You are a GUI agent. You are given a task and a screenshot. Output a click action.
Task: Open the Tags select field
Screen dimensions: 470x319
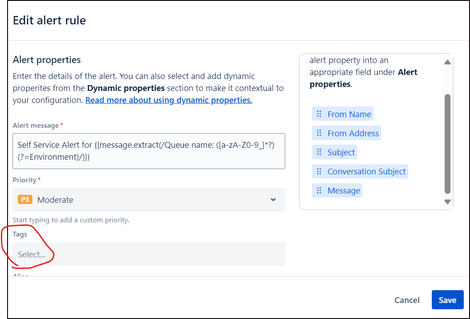[x=149, y=254]
